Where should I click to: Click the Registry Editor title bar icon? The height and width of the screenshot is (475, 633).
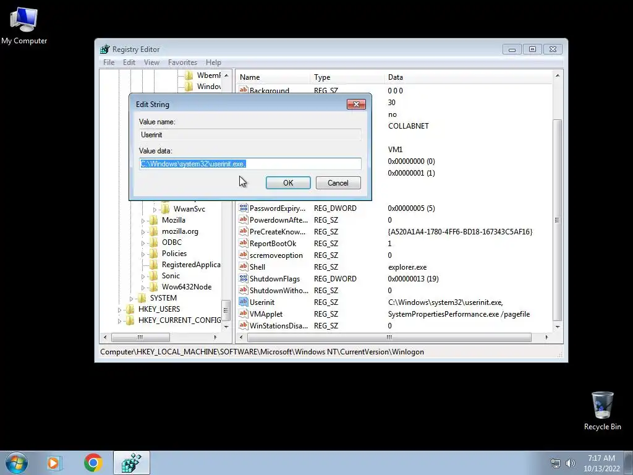coord(105,49)
